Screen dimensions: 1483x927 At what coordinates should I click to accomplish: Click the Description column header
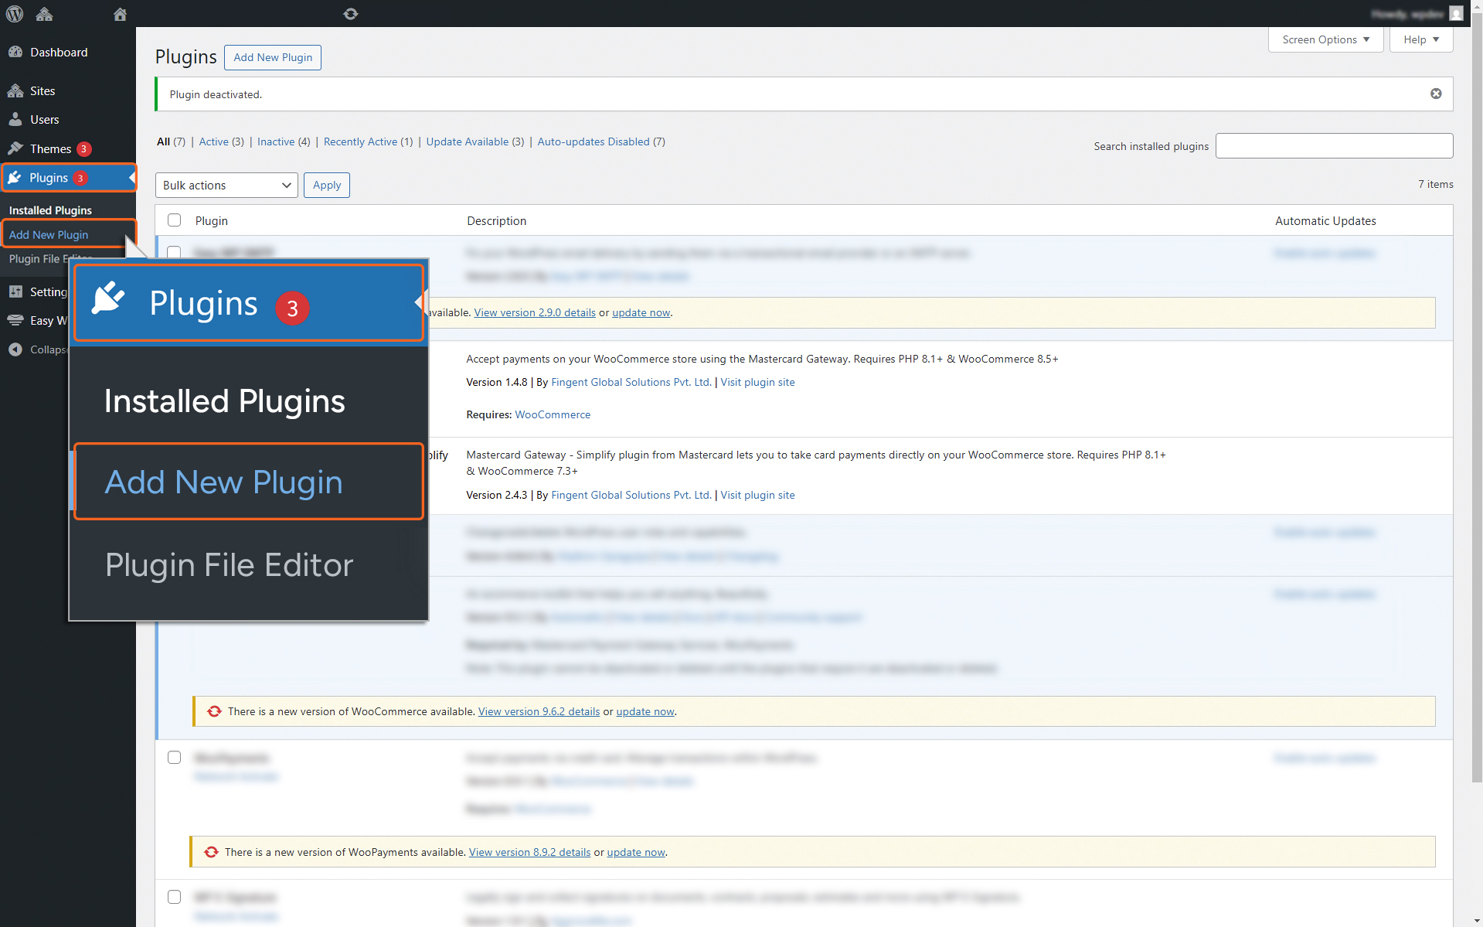496,220
